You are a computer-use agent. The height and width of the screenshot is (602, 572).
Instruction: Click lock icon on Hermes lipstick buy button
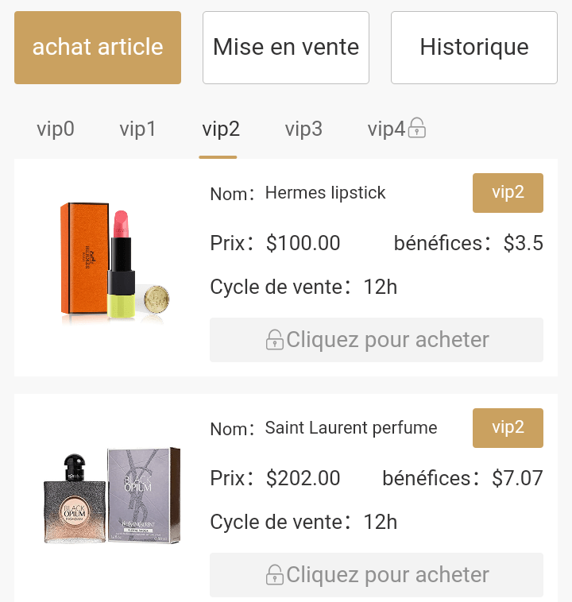275,340
